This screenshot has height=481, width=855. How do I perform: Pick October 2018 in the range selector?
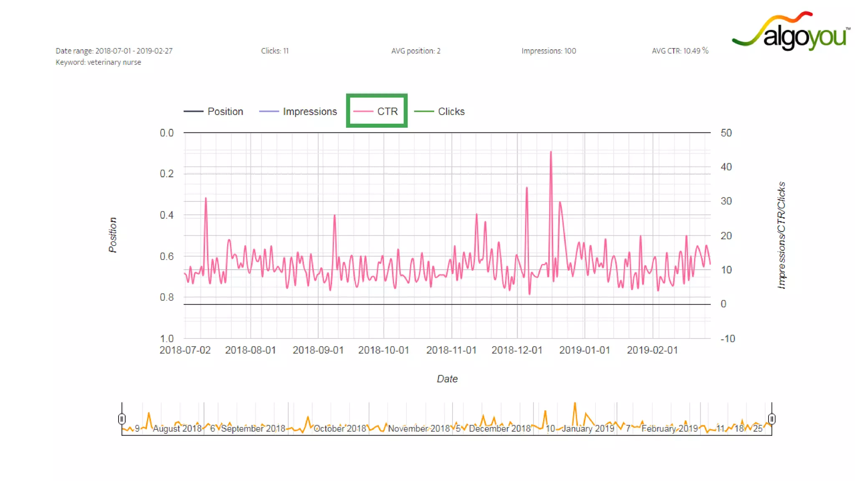[x=339, y=428]
